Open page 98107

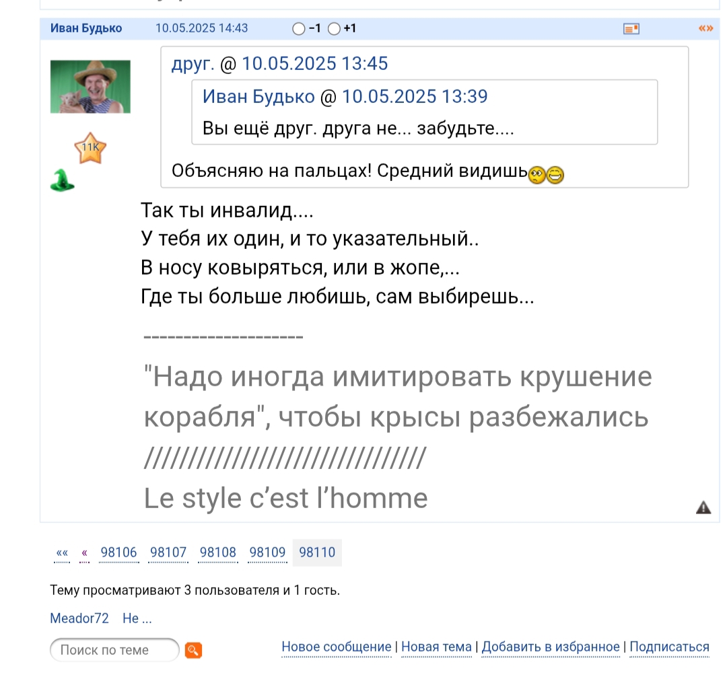pos(168,552)
